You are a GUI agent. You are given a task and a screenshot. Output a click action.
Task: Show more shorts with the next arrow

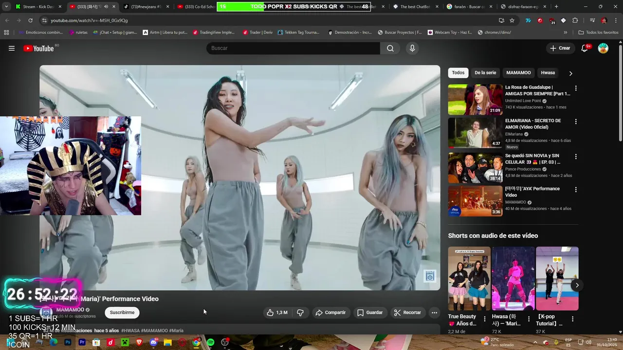pyautogui.click(x=577, y=285)
